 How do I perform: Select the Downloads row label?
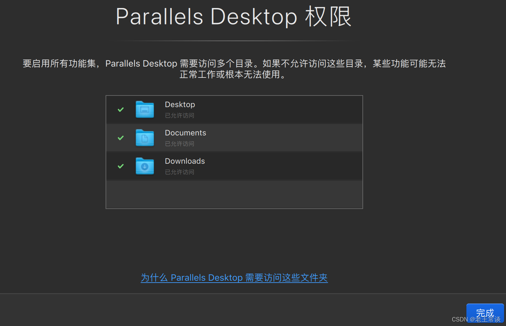(185, 161)
